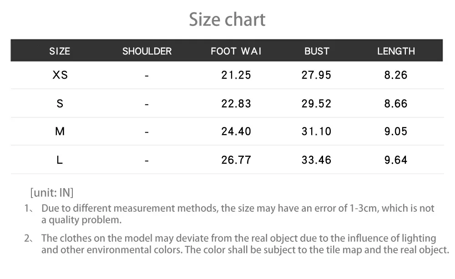Viewport: 455px width, 279px height.
Task: Select the S size row label
Action: click(60, 104)
